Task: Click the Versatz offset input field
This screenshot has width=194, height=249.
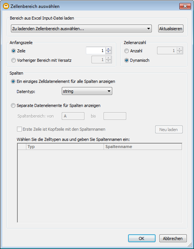Action: click(x=98, y=60)
